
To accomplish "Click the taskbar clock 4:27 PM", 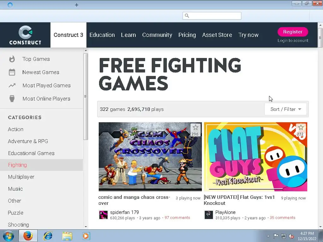I will pyautogui.click(x=307, y=233).
